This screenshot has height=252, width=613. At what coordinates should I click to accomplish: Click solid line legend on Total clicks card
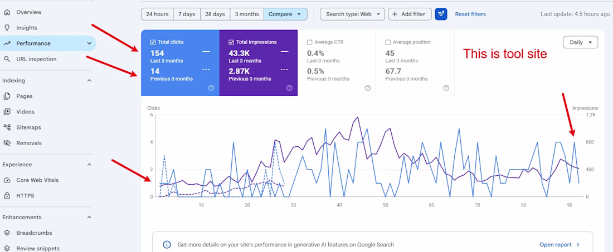206,52
